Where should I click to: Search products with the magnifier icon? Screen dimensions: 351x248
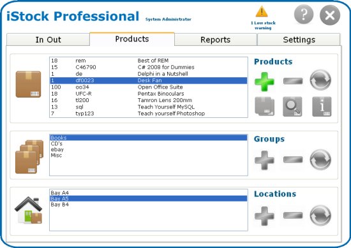click(x=292, y=106)
